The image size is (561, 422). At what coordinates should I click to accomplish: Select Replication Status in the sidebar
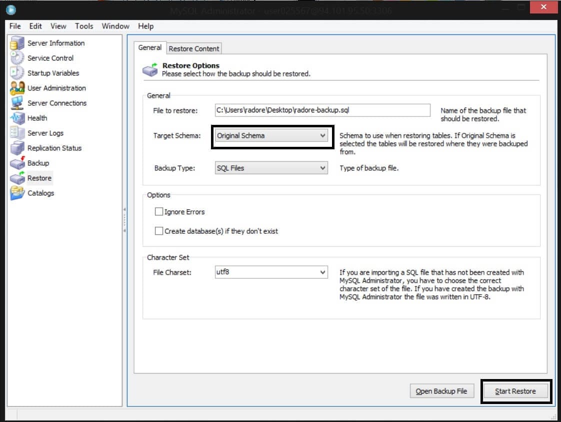pos(54,148)
